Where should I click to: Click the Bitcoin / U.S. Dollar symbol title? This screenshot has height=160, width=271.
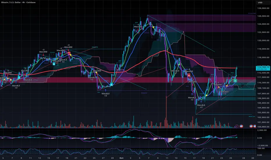[x=18, y=2]
